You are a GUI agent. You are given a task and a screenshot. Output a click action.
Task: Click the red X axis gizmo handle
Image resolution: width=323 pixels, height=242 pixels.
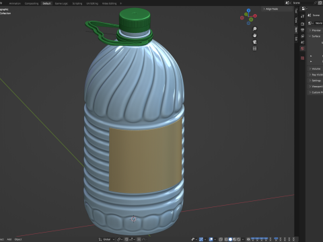tap(255, 16)
